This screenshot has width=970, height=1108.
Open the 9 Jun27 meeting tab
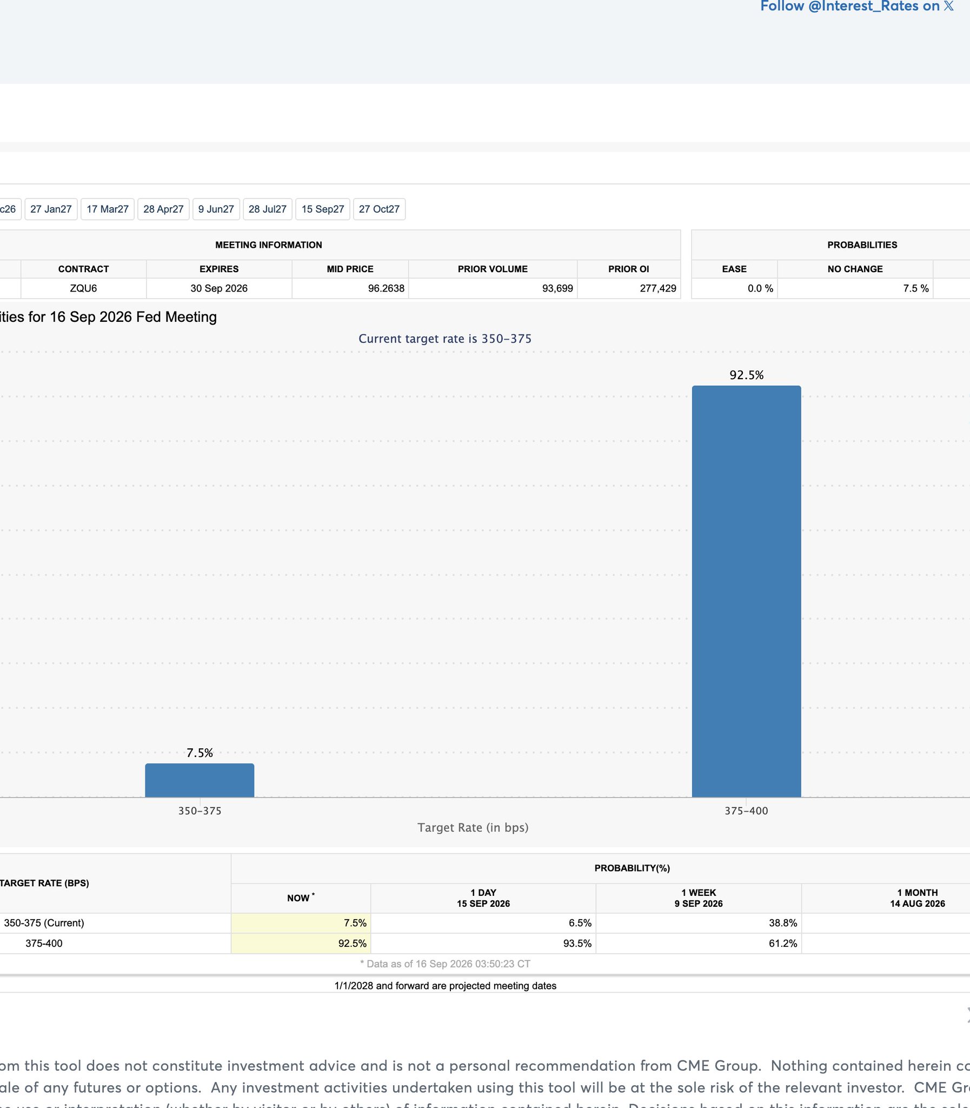[216, 209]
